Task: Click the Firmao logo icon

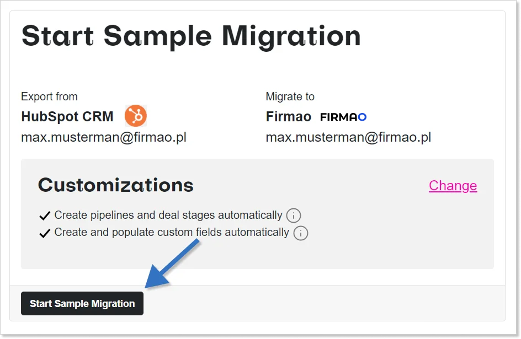Action: point(343,117)
